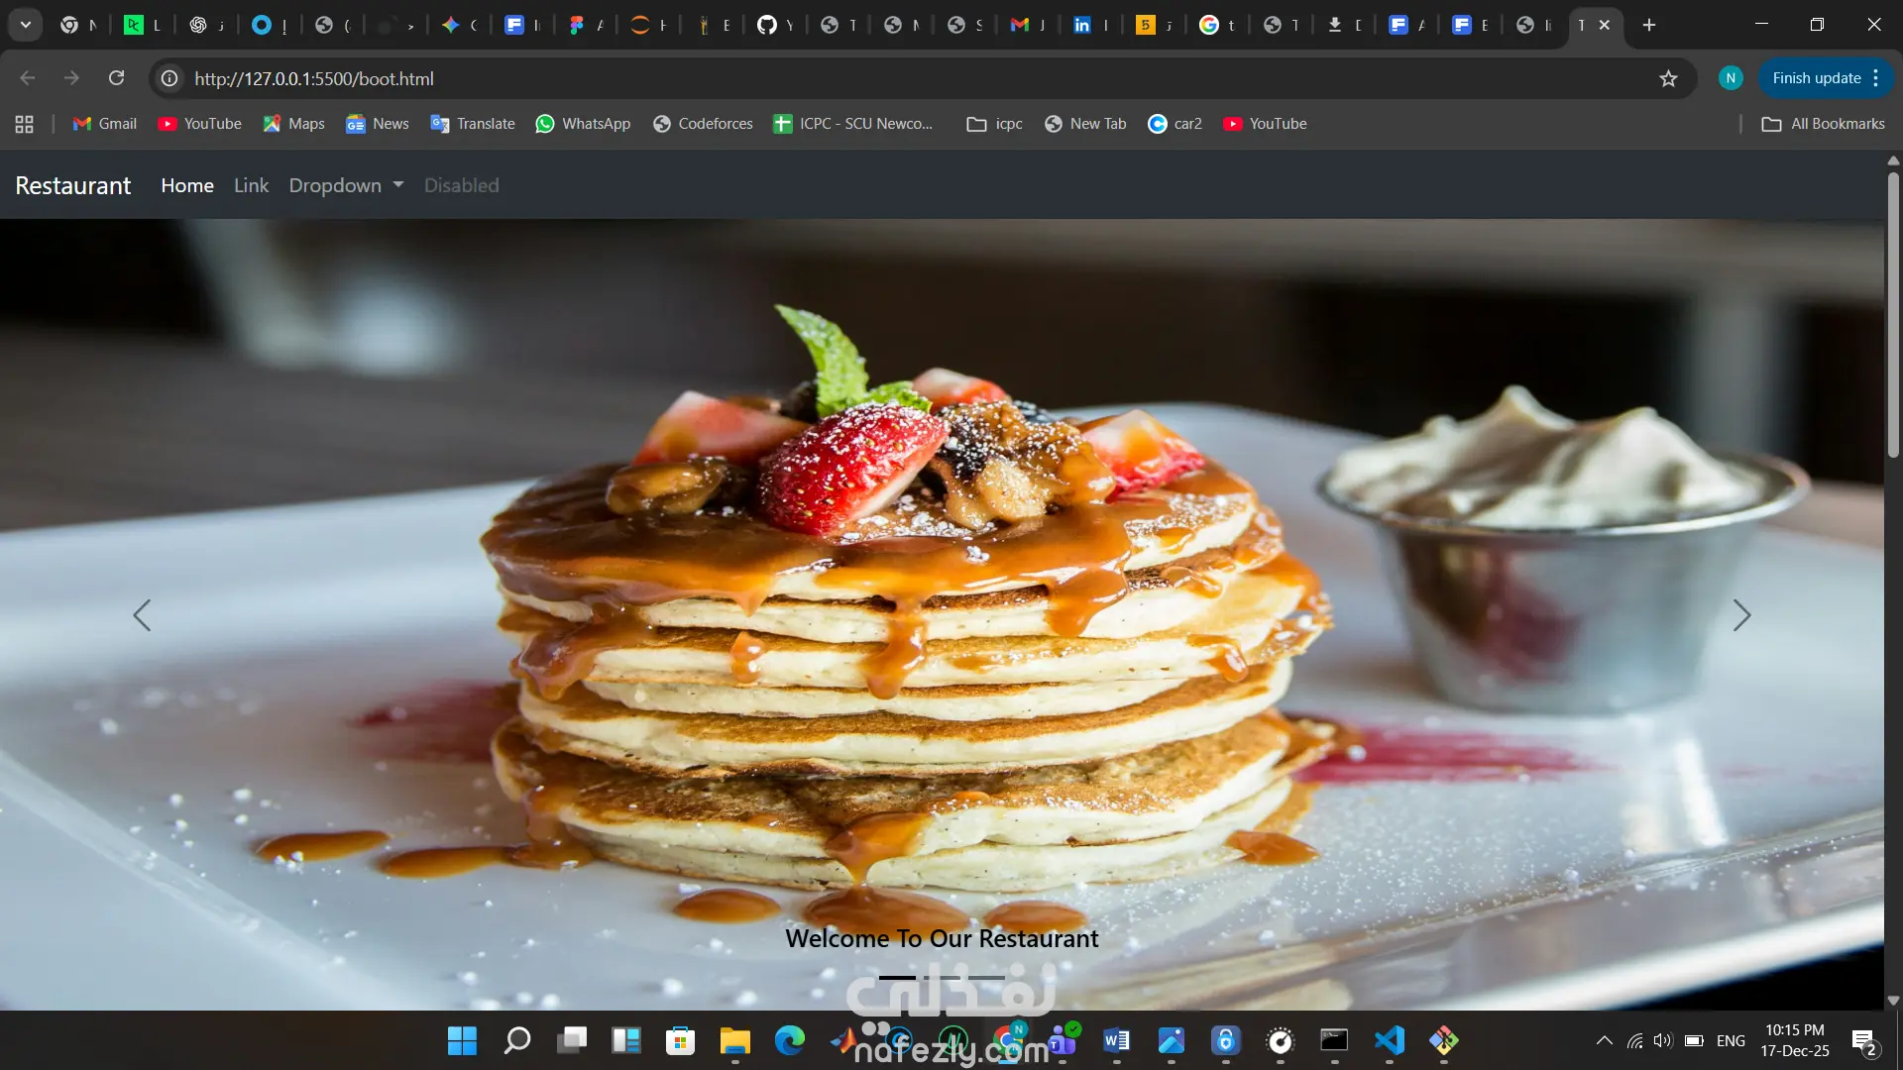Screen dimensions: 1903x1070
Task: Reload the boot.html page
Action: 116,78
